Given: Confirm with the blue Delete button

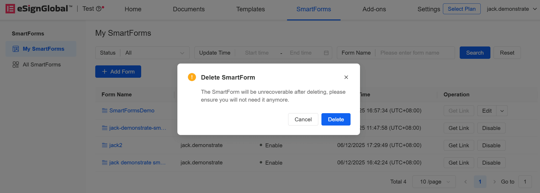Looking at the screenshot, I should coord(336,119).
